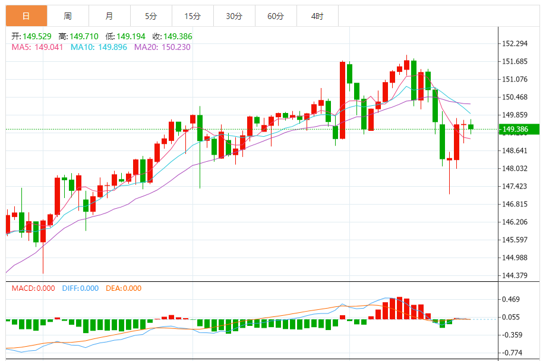The width and height of the screenshot is (546, 361).
Task: Click the 146.206 price axis label
Action: click(x=515, y=222)
